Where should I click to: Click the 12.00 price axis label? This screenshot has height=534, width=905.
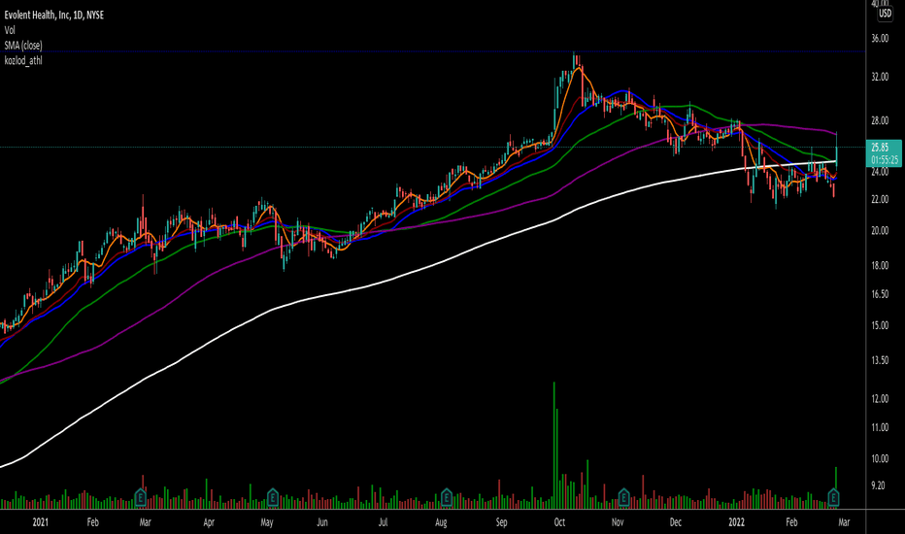coord(880,399)
